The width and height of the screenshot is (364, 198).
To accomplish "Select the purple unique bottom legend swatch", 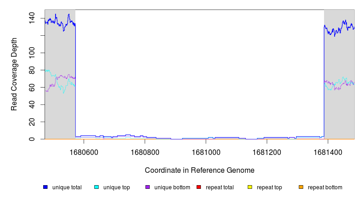I will [148, 187].
